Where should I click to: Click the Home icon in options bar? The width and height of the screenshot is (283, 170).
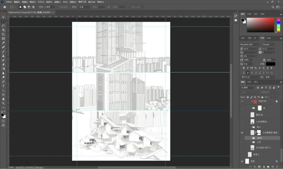click(5, 7)
